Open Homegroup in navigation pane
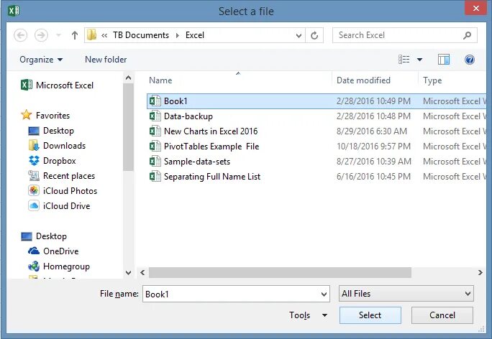 coord(59,266)
